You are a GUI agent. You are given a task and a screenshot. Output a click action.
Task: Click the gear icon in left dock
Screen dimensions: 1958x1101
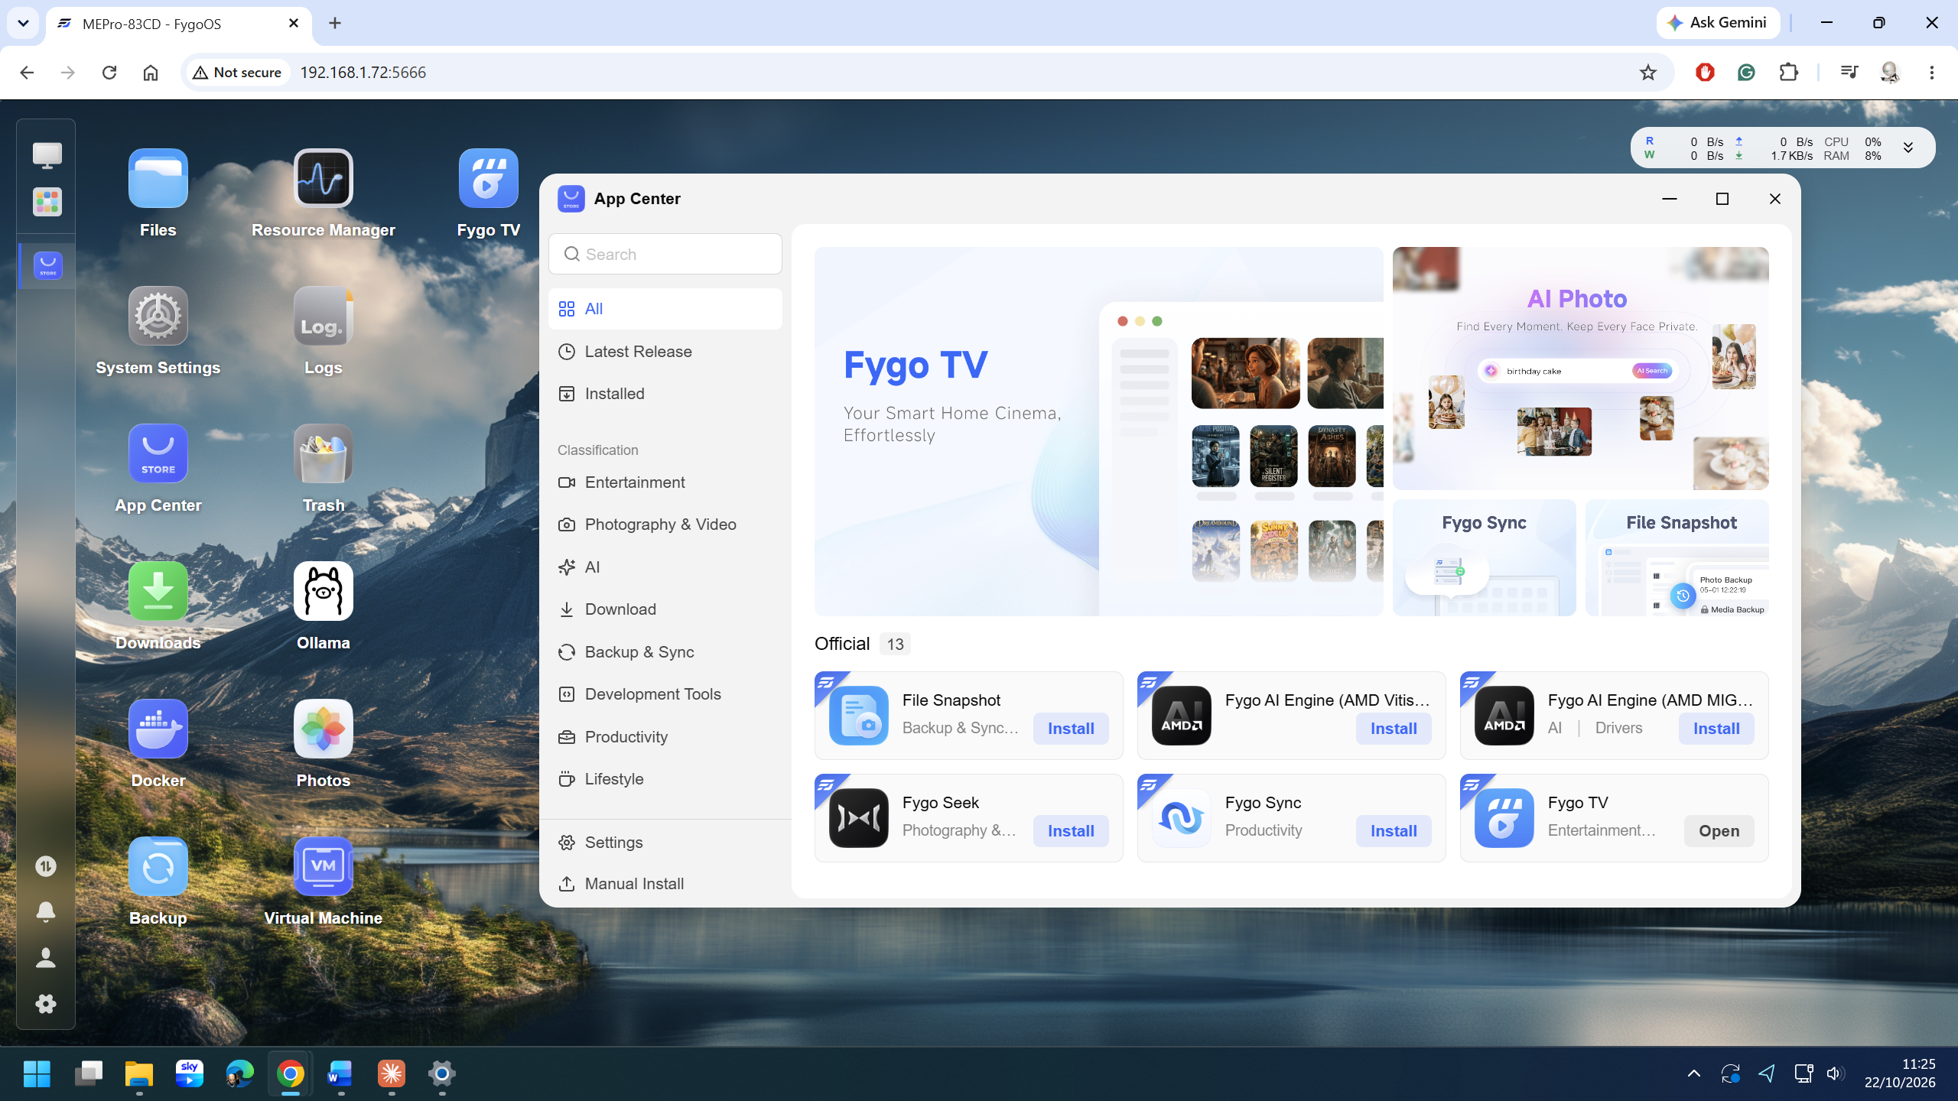(x=46, y=1004)
